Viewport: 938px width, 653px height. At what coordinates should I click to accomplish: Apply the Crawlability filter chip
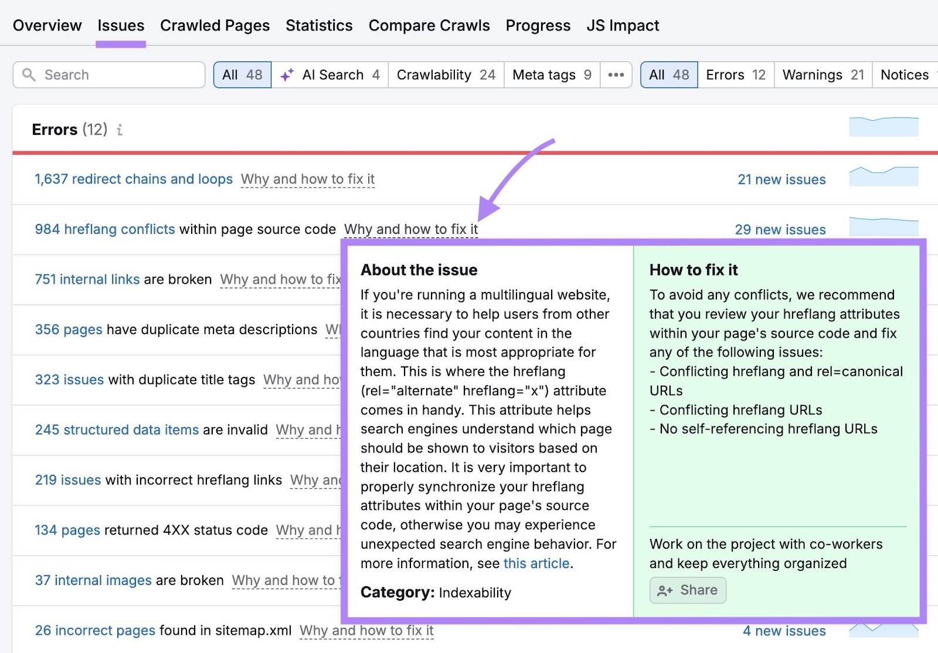pos(445,74)
